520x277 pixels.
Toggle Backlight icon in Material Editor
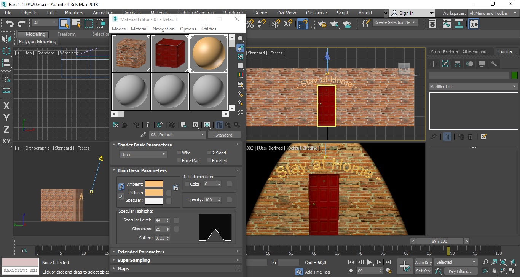240,48
